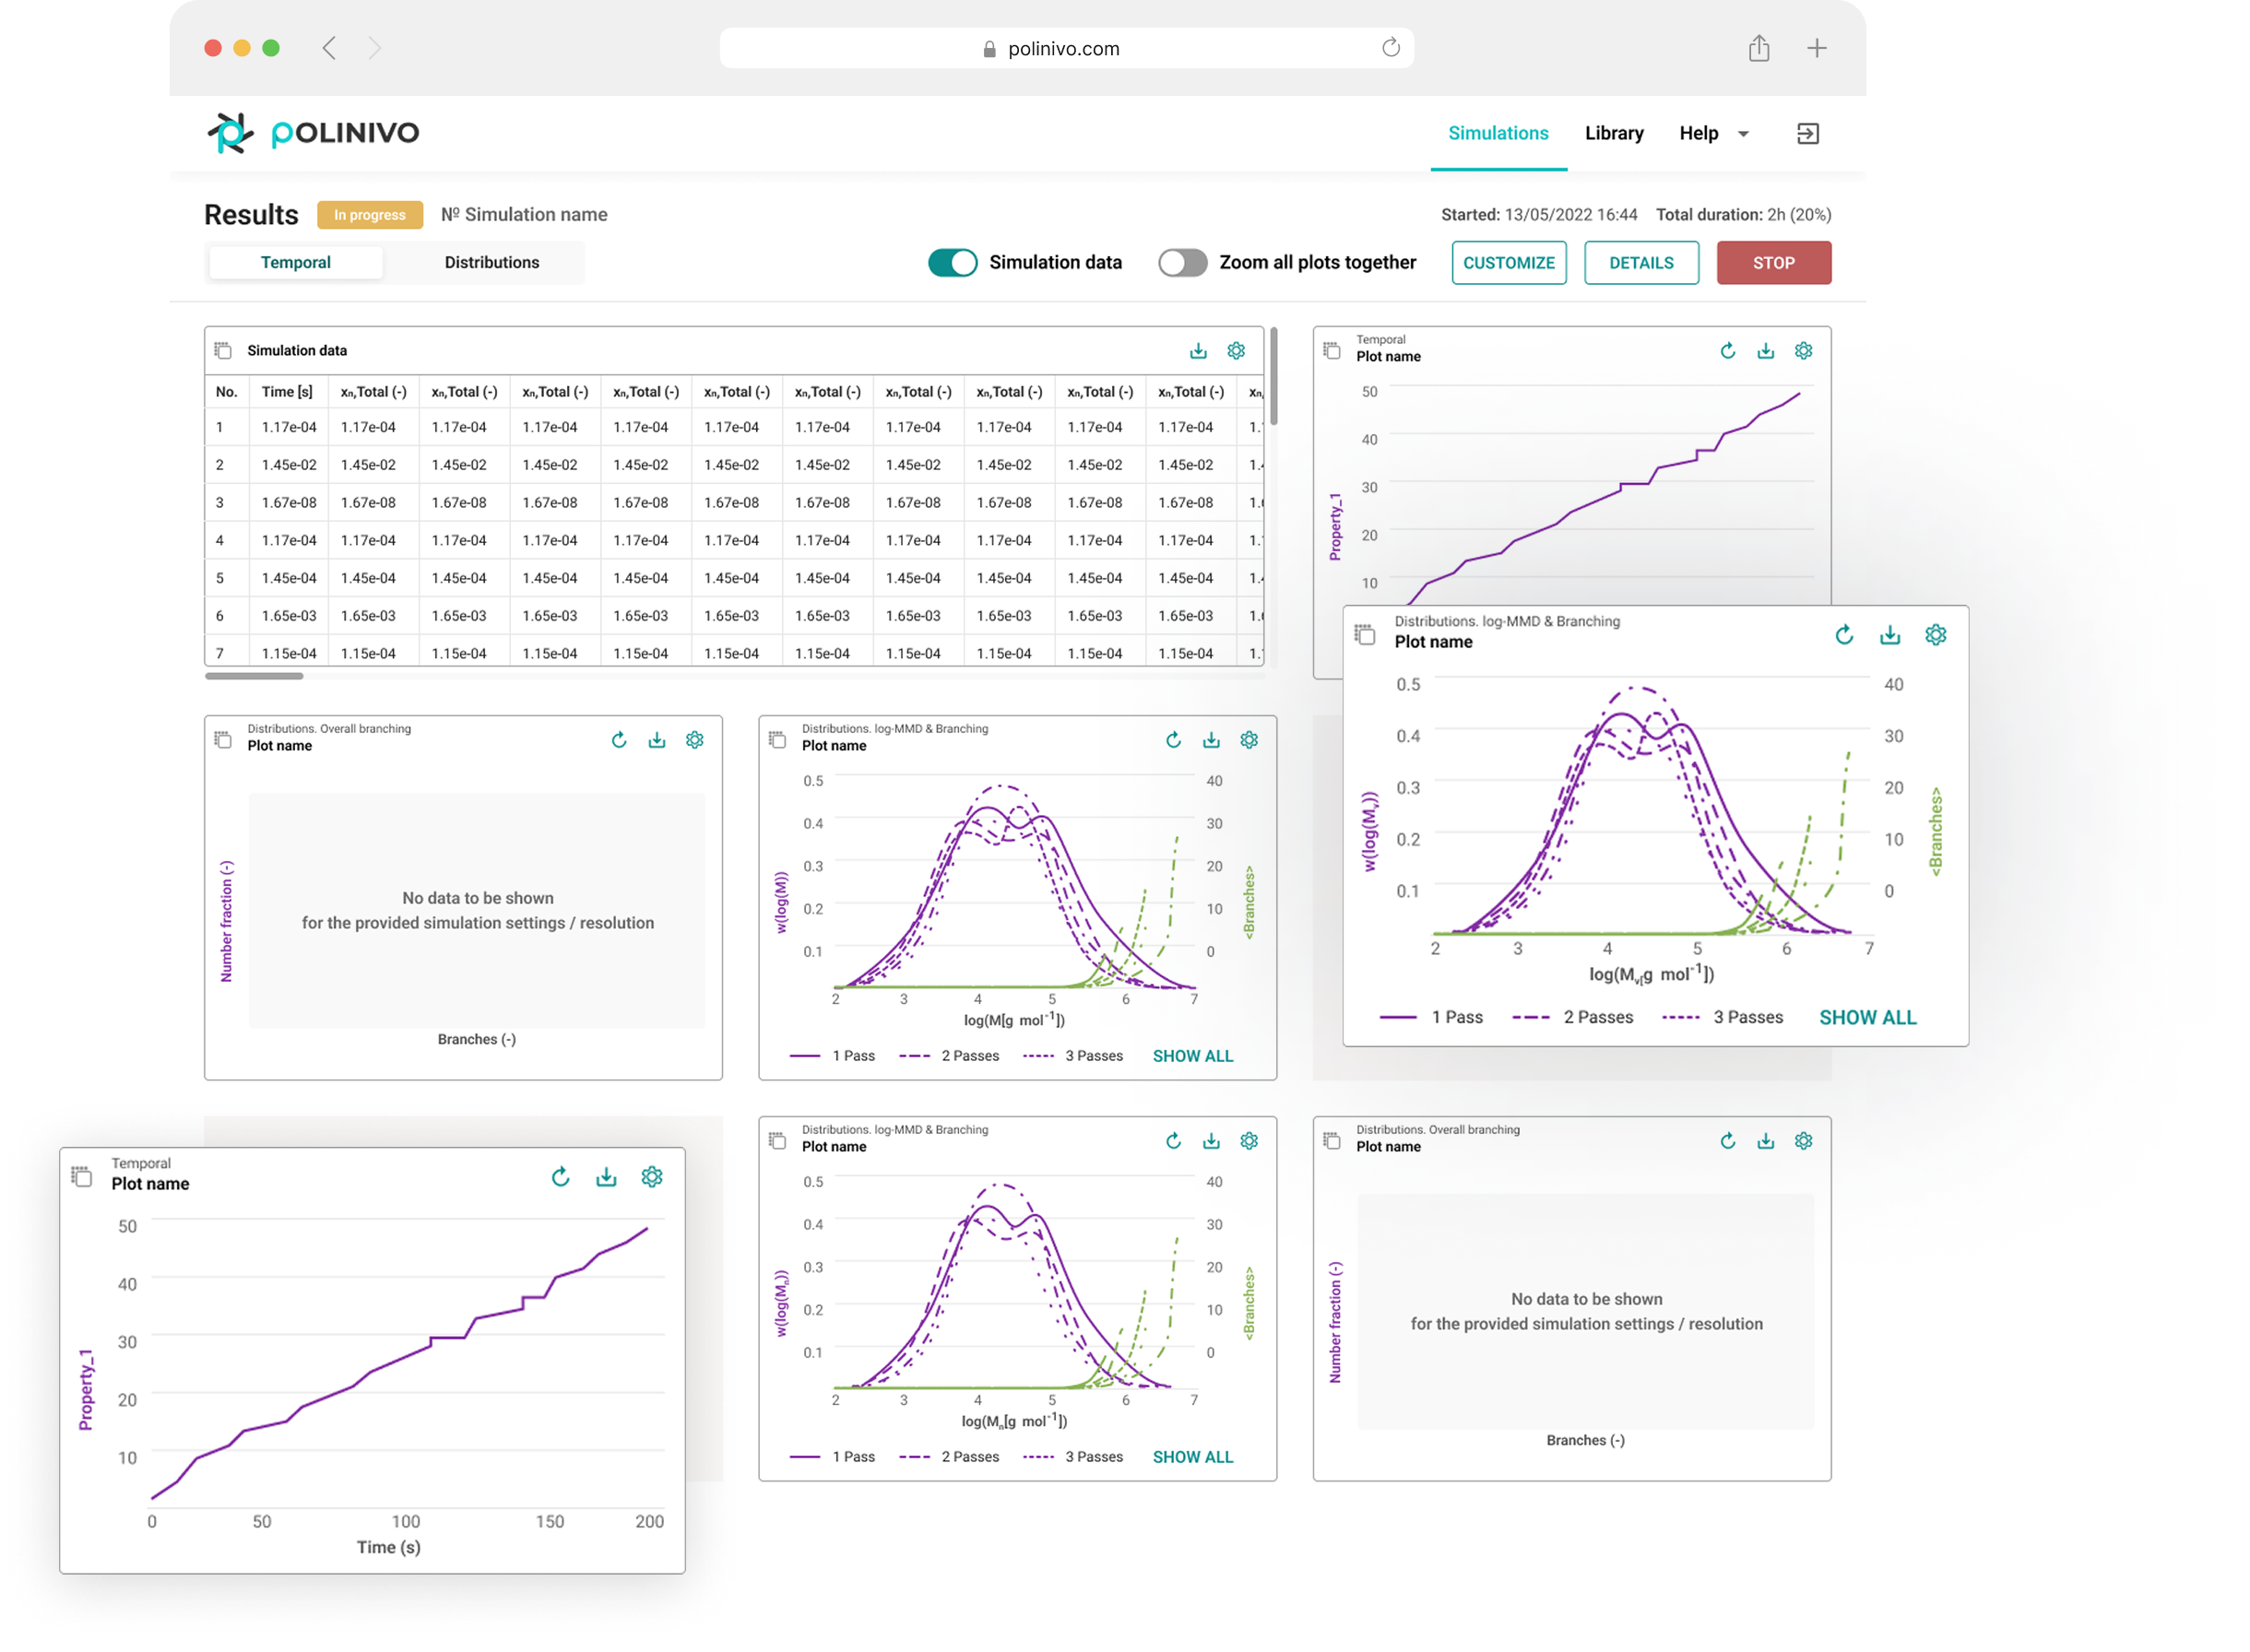Download the bottom-row Overall branching plot
Screen dimensions: 2250x1652
coord(1765,1141)
